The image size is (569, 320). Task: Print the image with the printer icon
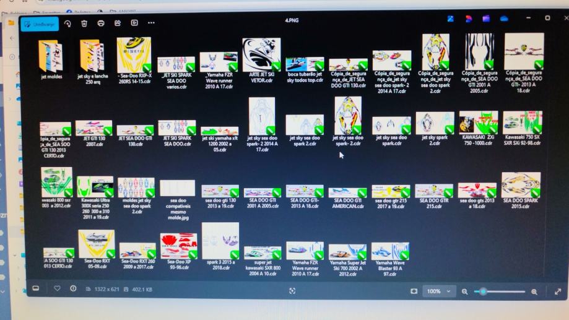pyautogui.click(x=101, y=24)
